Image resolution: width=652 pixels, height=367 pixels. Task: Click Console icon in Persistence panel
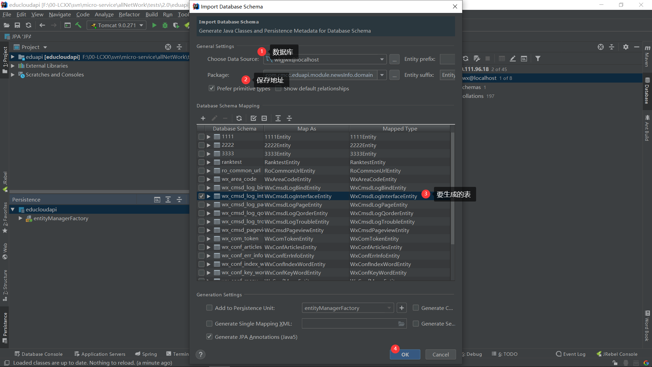tap(157, 199)
